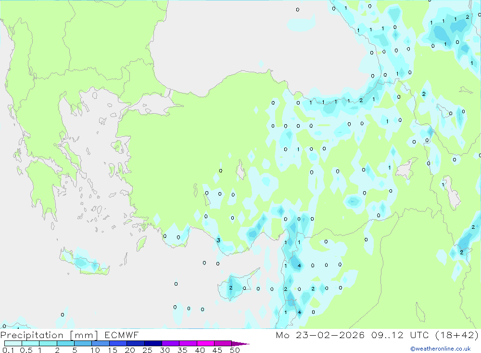Click the legend arrow tip beyond 50 mm
This screenshot has height=353, width=481.
tap(241, 344)
